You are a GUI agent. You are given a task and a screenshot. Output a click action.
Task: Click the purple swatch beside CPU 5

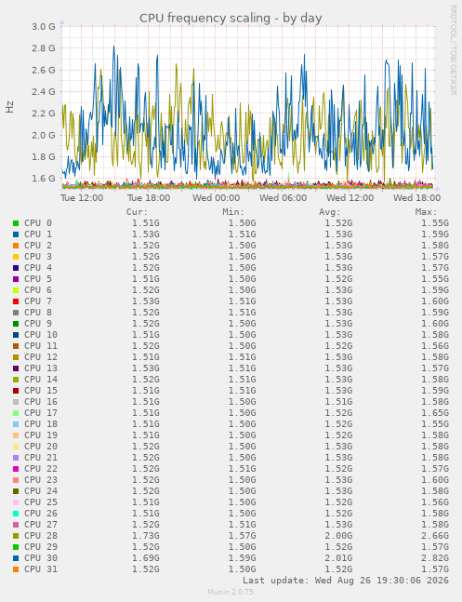click(x=16, y=279)
